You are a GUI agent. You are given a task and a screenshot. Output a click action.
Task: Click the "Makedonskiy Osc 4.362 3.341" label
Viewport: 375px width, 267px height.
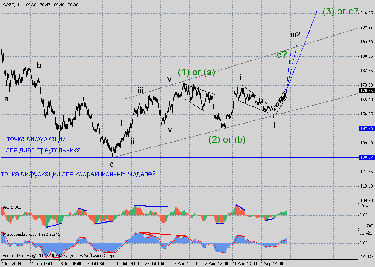tap(31, 234)
